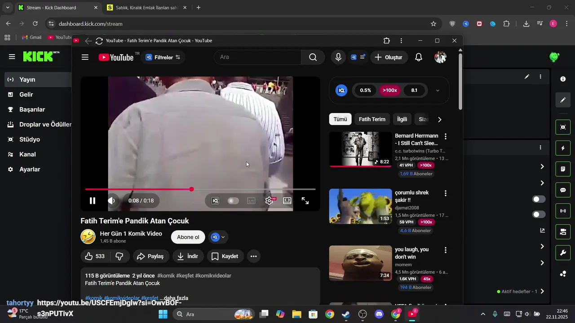Open çorumlu shrek şakir video thumbnail
This screenshot has width=575, height=323.
point(360,206)
